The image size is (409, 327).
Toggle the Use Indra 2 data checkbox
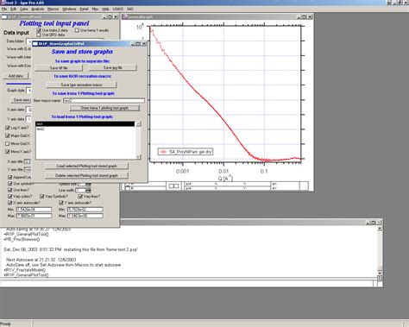point(39,30)
